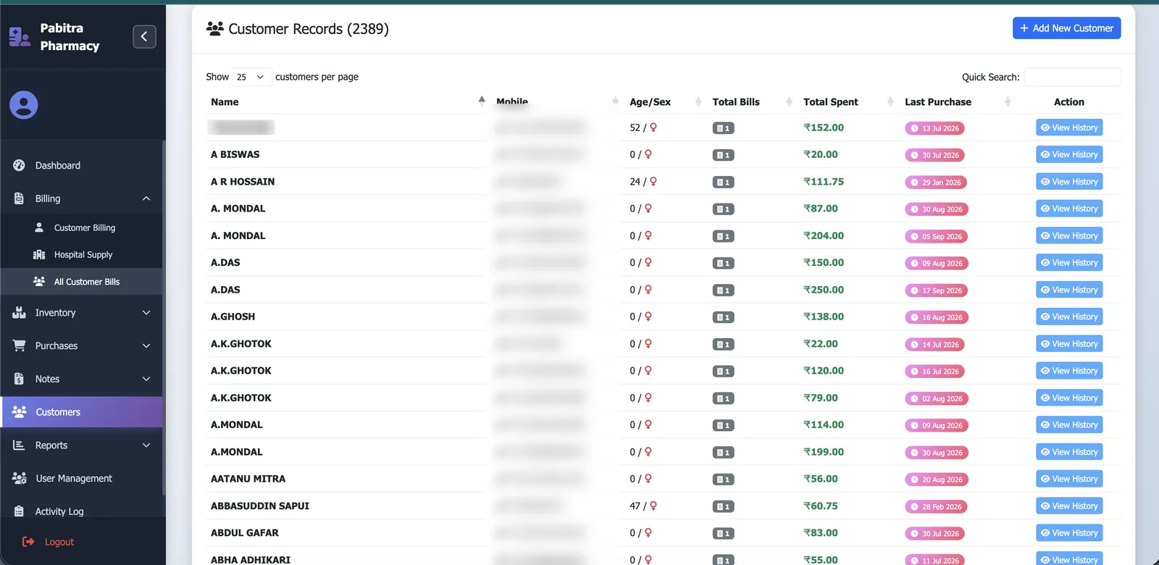Click the Customer Billing person icon
This screenshot has width=1159, height=565.
[x=39, y=227]
